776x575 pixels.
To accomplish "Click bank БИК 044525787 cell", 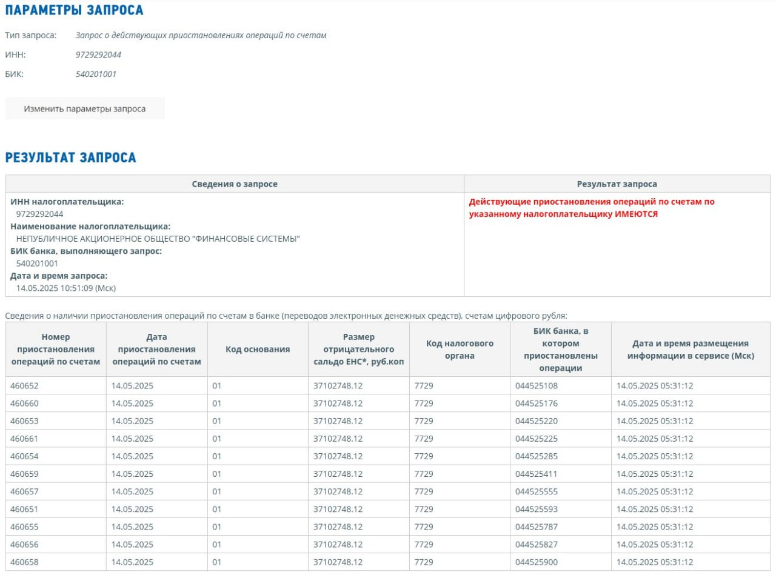I will [561, 527].
